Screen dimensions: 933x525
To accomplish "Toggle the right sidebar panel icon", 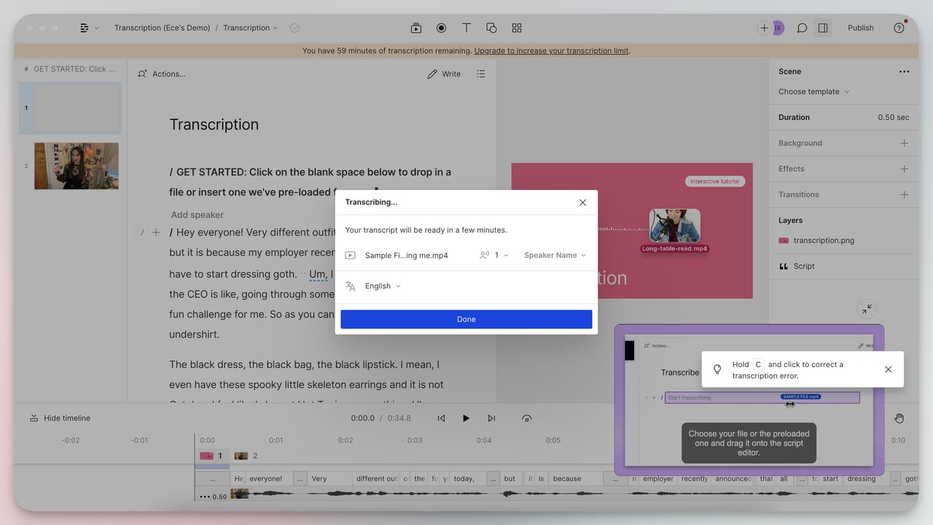I will coord(823,28).
